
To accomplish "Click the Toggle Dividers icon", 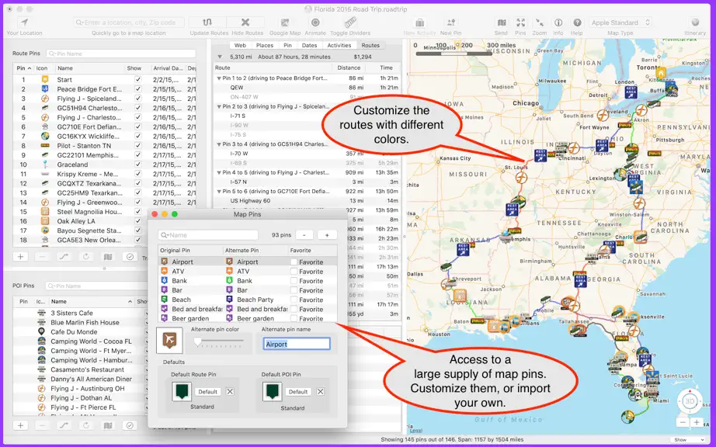I will pos(350,23).
